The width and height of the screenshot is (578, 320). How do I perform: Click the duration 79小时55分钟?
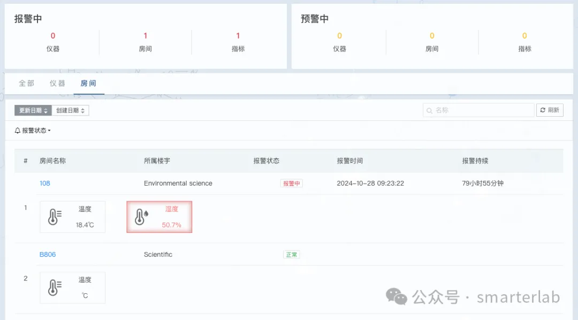[483, 183]
